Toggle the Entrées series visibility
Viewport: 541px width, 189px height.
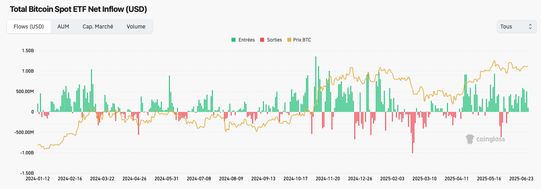(243, 40)
